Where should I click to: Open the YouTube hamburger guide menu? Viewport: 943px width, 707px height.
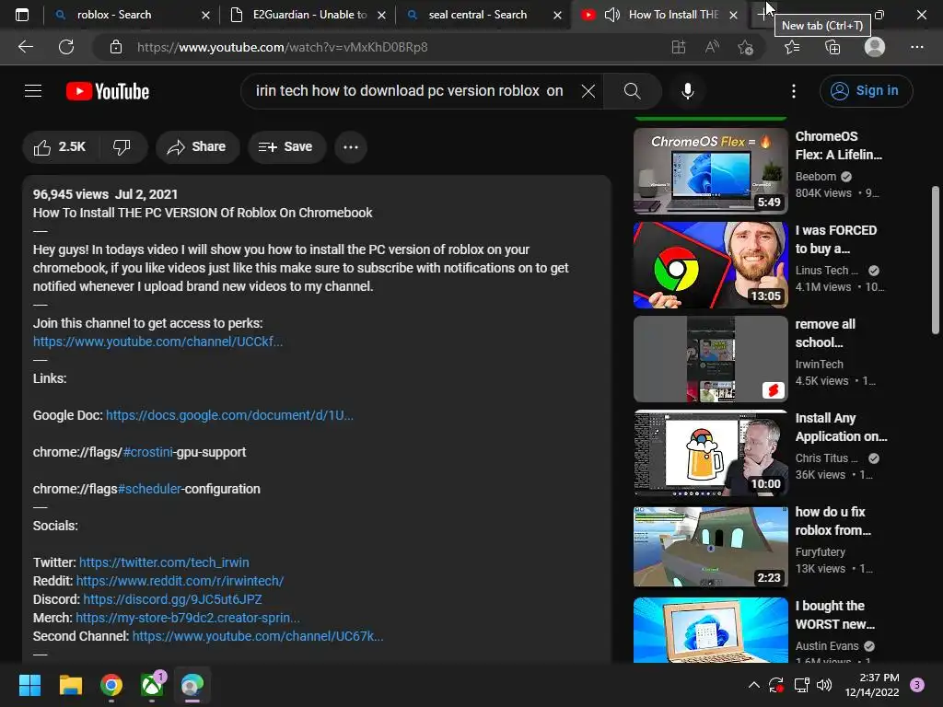pyautogui.click(x=33, y=91)
